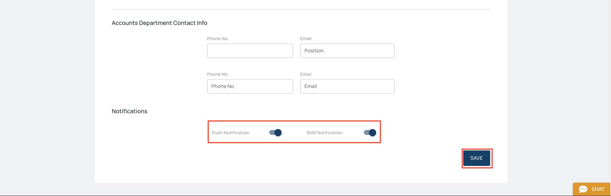
Task: Click the Phone No. label above the placeholder field
Action: coord(218,74)
